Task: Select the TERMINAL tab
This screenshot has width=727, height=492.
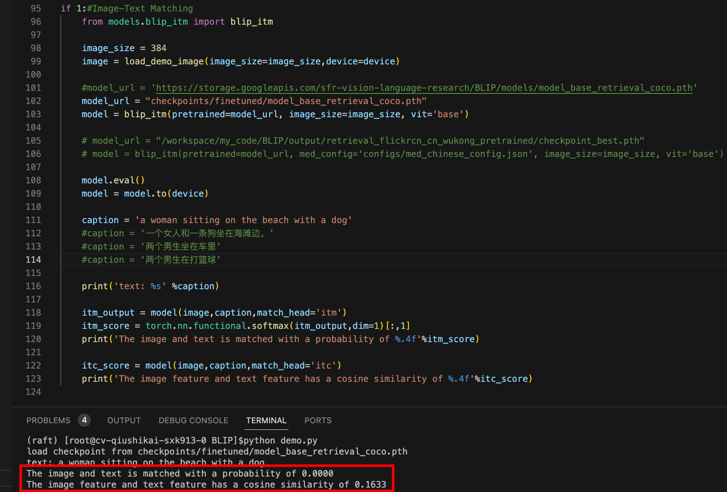Action: [x=266, y=420]
